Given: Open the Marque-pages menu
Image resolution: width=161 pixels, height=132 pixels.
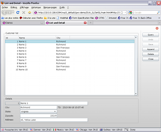Looking at the screenshot, I should [x=50, y=8].
